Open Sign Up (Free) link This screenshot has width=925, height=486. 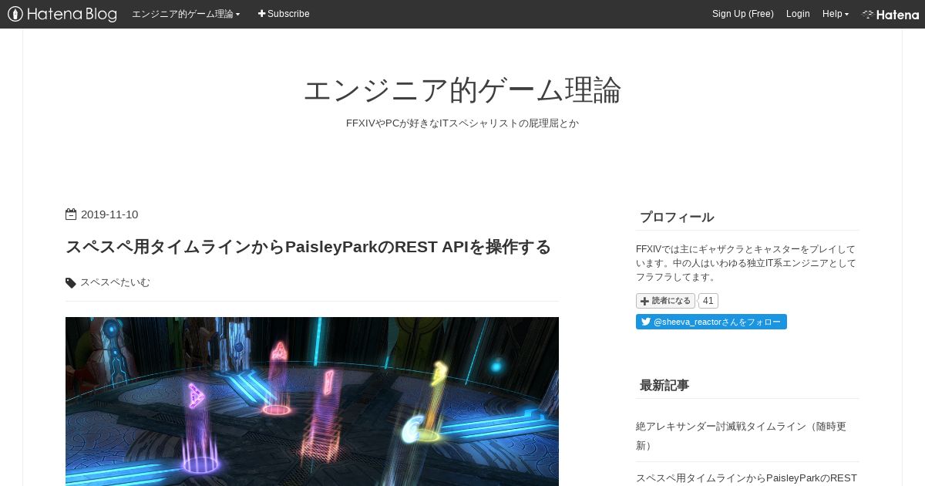click(742, 14)
